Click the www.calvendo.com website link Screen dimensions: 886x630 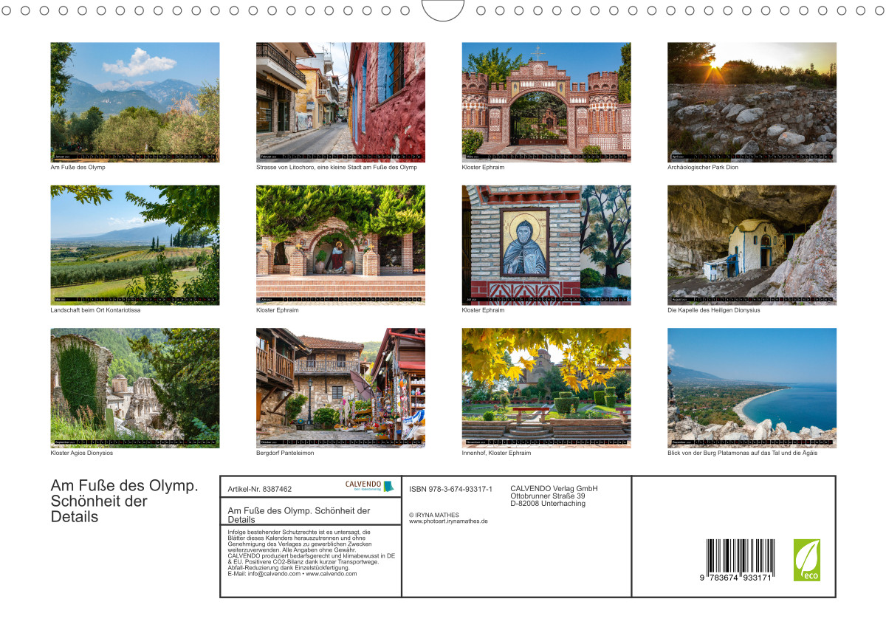(331, 574)
